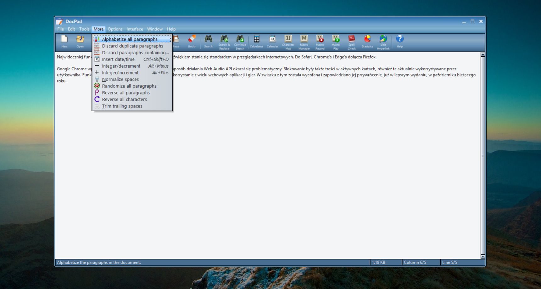
Task: Open the Search & Replace tool
Action: pos(224,42)
